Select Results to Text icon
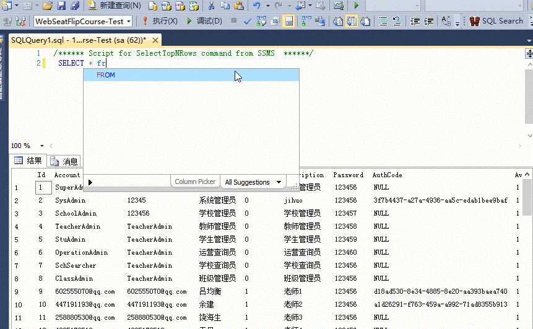 click(x=338, y=22)
